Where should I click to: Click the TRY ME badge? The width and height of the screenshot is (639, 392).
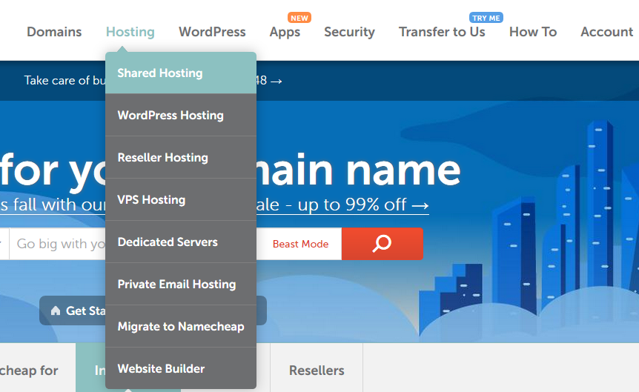tap(486, 18)
